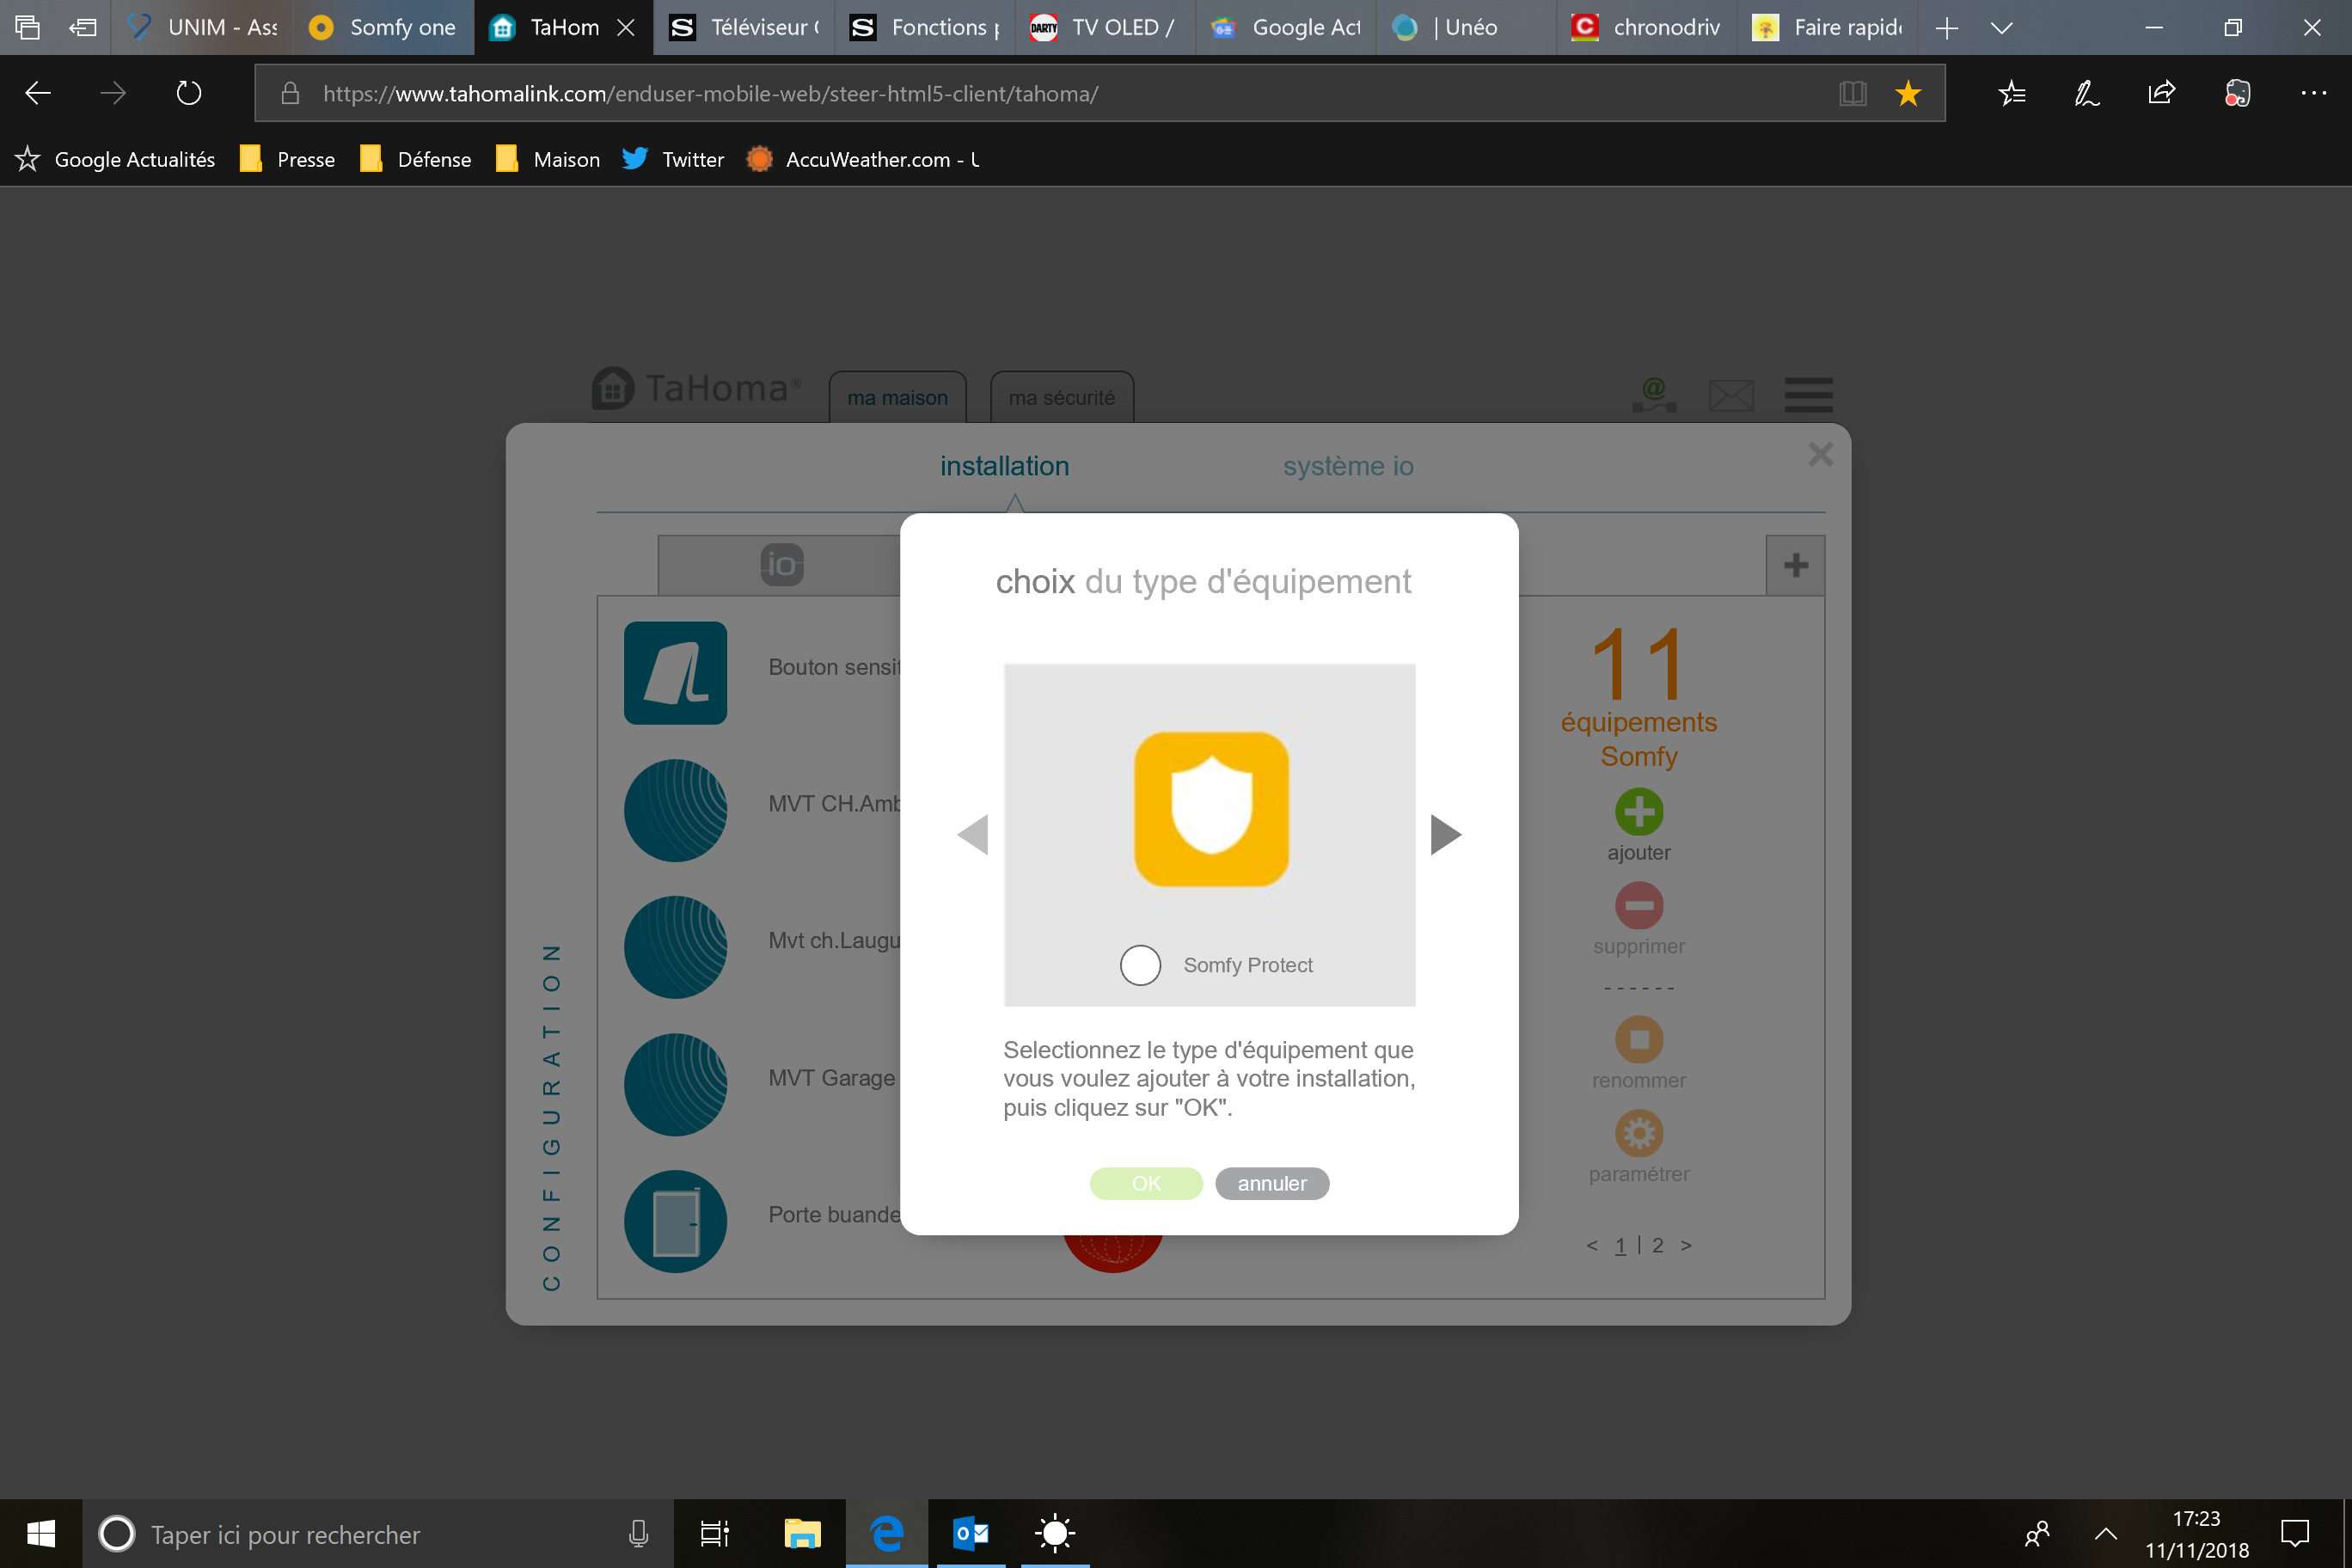
Task: Click the yellow Somfy Protect shield icon
Action: coord(1211,809)
